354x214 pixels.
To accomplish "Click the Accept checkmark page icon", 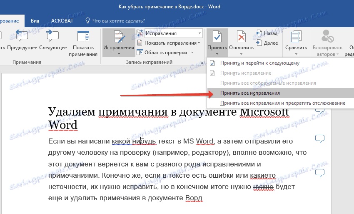I will [x=217, y=37].
